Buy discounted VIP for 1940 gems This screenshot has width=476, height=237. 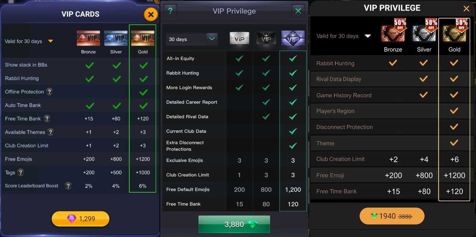(392, 216)
